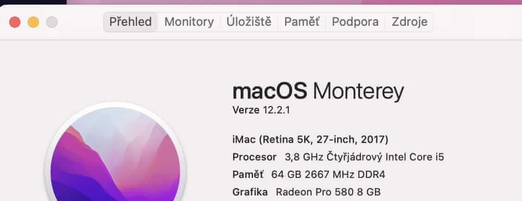Click the Paměť label in the specs list
Viewport: 522px width, 201px height.
(x=248, y=175)
